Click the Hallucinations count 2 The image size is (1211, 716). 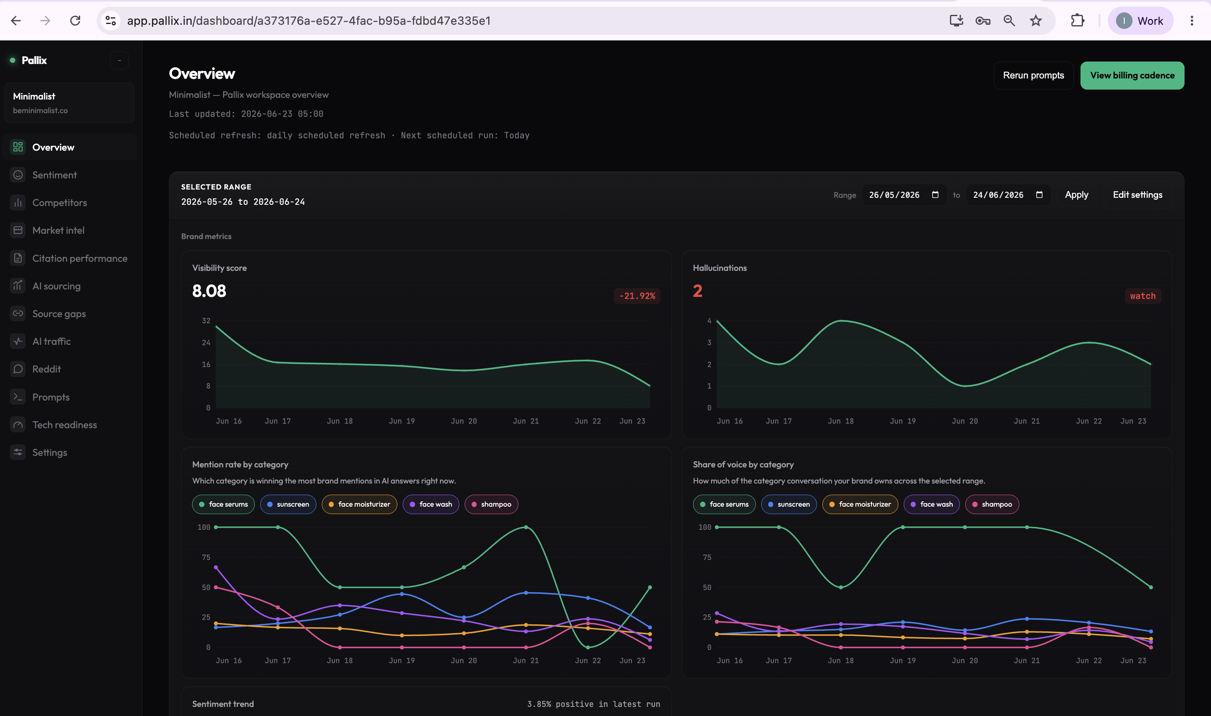698,291
